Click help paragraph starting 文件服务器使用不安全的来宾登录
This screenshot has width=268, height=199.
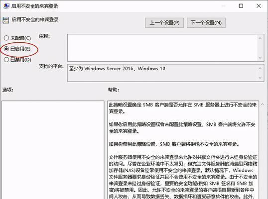[x=183, y=177]
